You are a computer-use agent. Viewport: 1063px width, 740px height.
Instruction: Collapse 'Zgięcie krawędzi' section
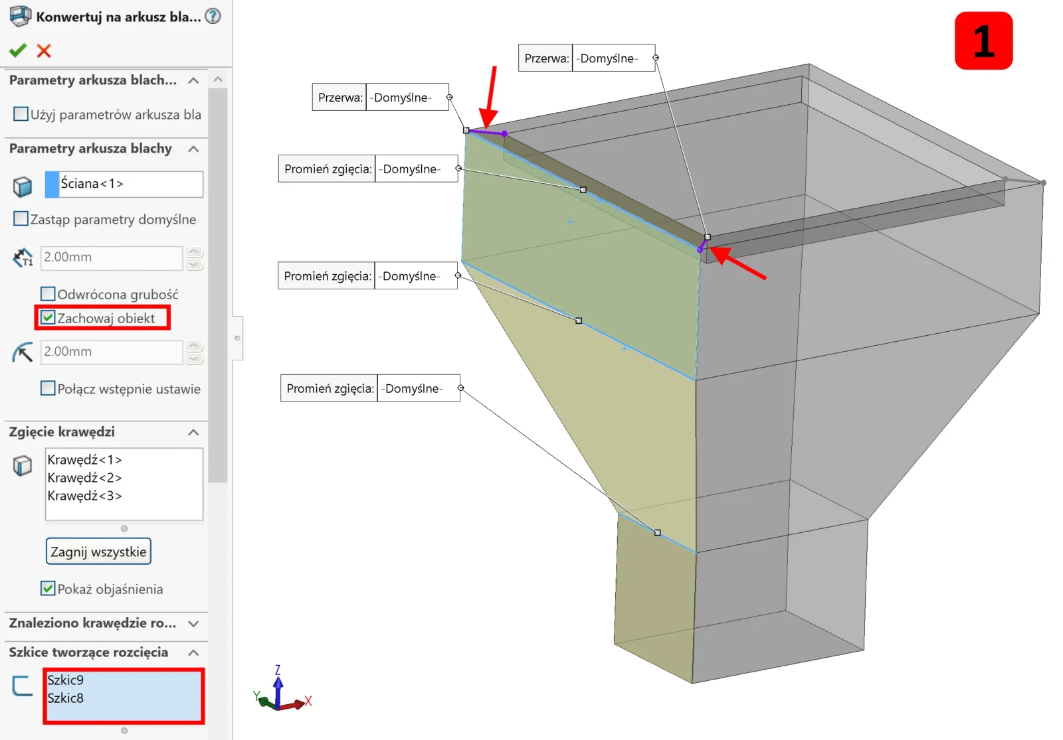(x=193, y=432)
